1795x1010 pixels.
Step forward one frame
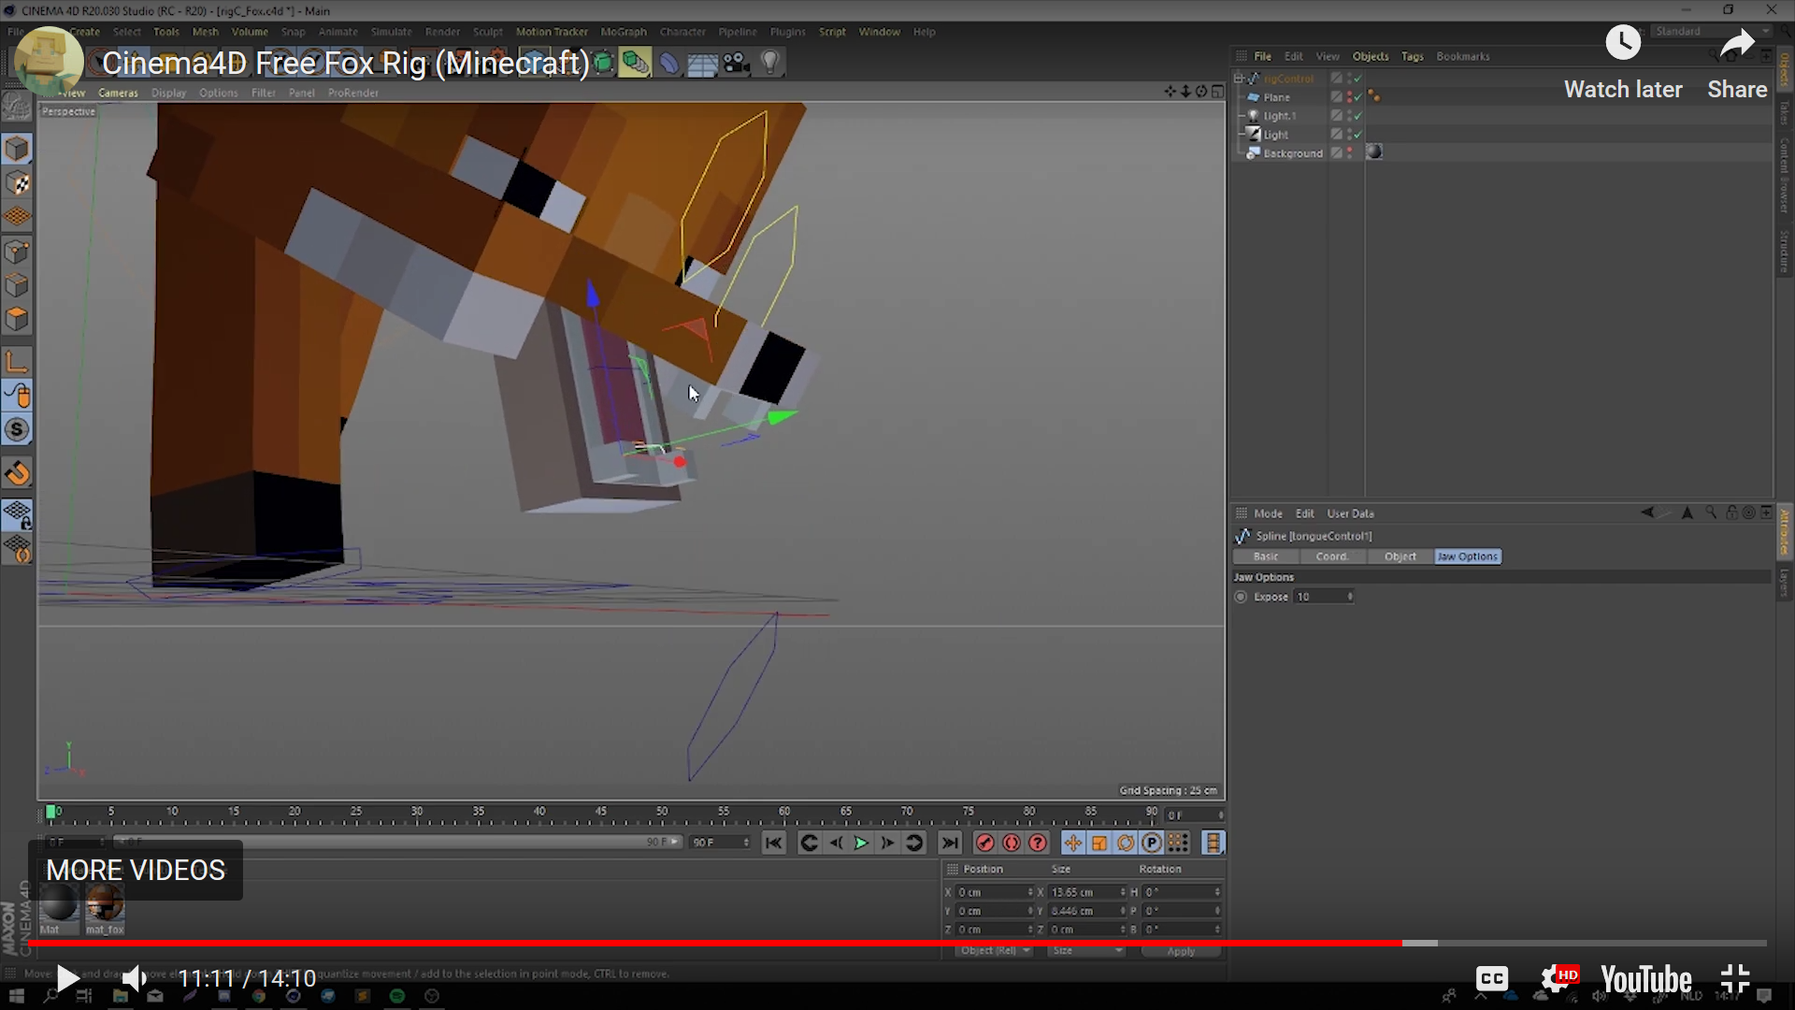[x=887, y=844]
